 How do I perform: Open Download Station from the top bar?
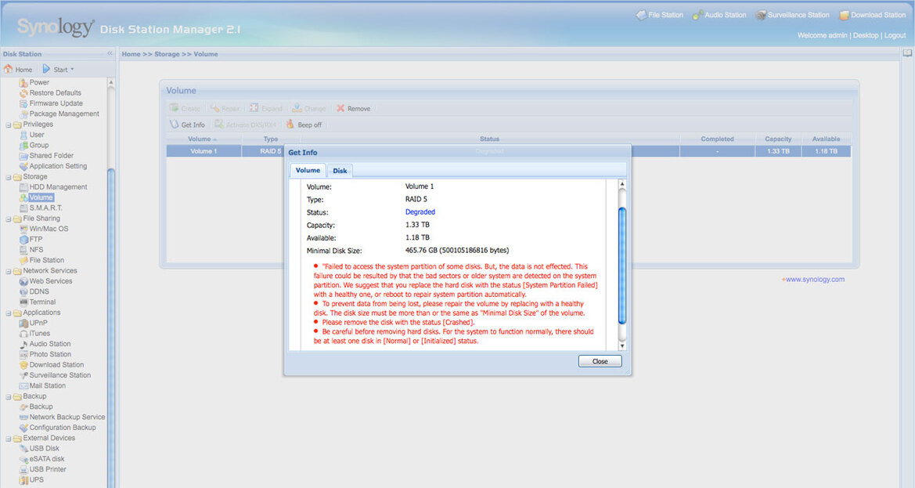pos(873,15)
